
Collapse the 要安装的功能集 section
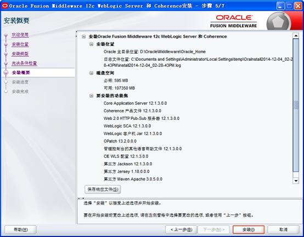[91, 96]
